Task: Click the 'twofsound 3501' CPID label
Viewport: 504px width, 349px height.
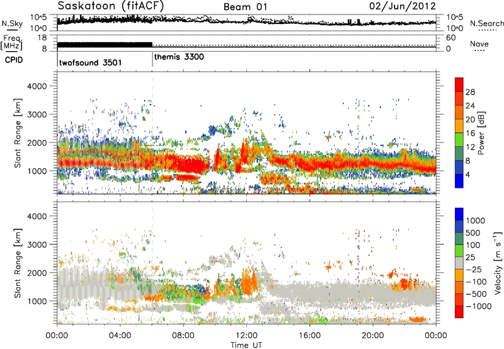Action: pos(90,62)
